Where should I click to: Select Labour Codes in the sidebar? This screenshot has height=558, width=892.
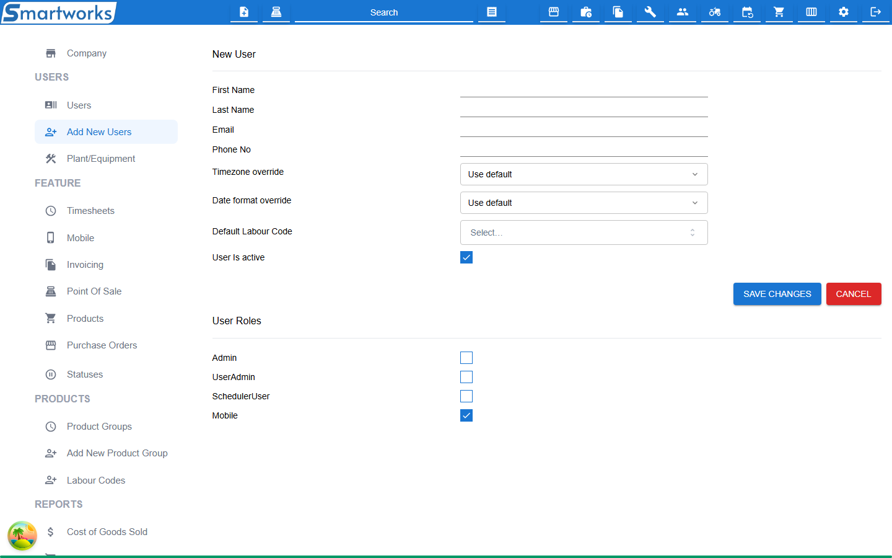point(106,480)
